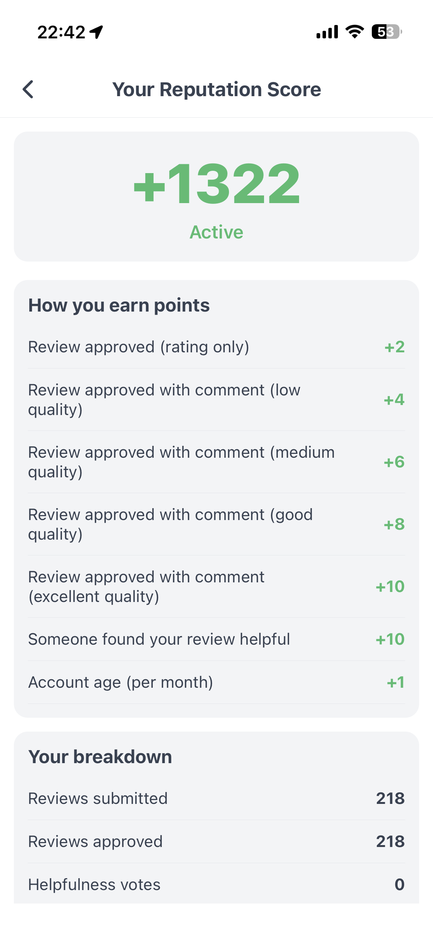The image size is (433, 937).
Task: Tap the Helpfulness votes row
Action: 216,884
